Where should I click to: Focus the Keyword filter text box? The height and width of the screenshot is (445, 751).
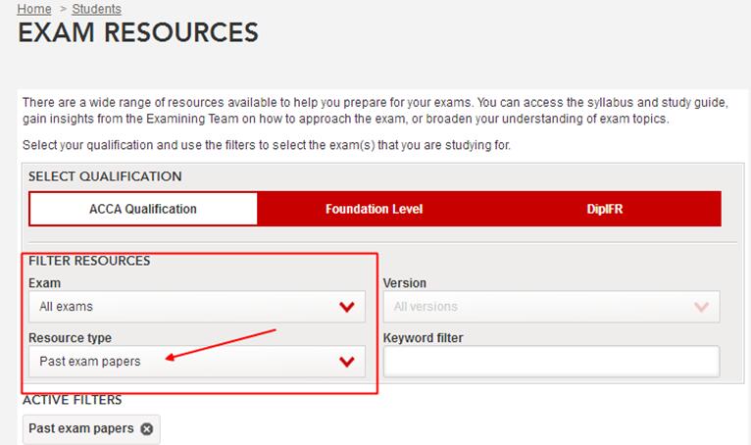pyautogui.click(x=551, y=362)
